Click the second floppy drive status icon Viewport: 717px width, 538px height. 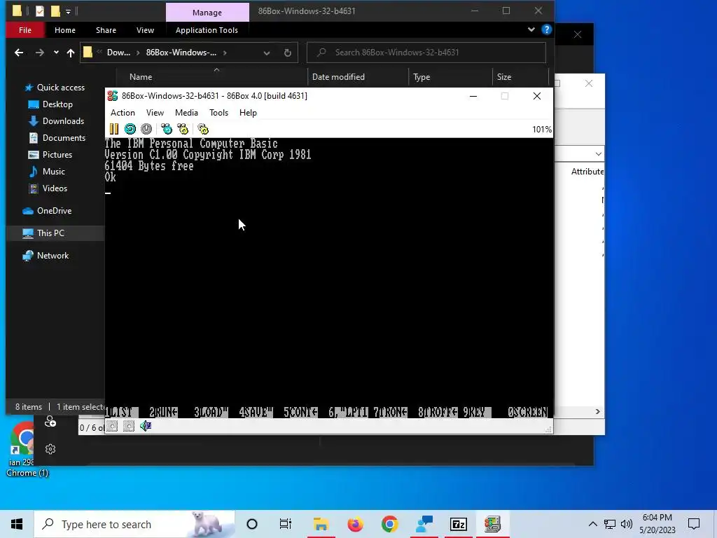129,427
